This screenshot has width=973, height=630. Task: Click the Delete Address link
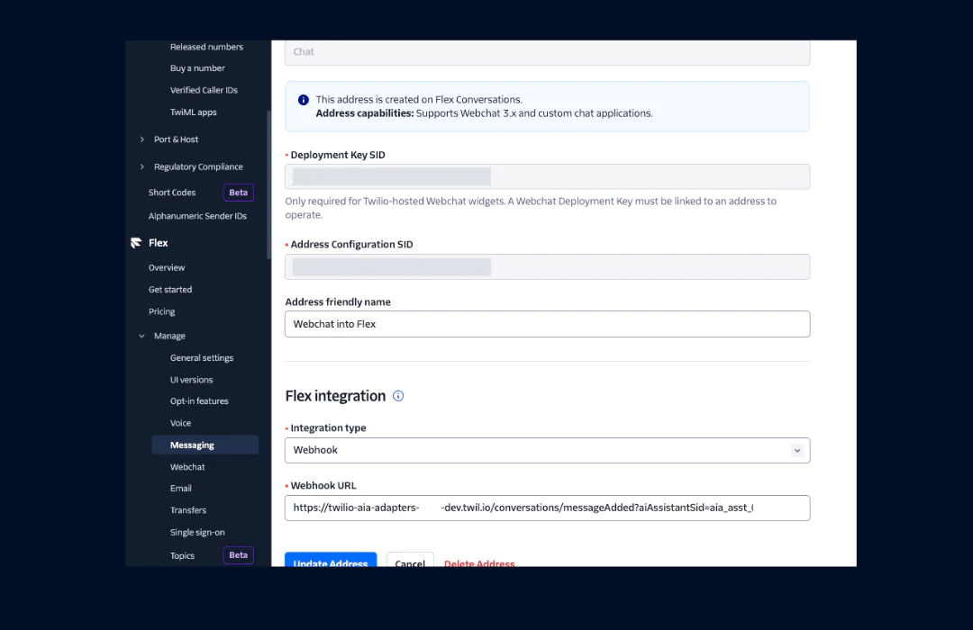(x=479, y=563)
